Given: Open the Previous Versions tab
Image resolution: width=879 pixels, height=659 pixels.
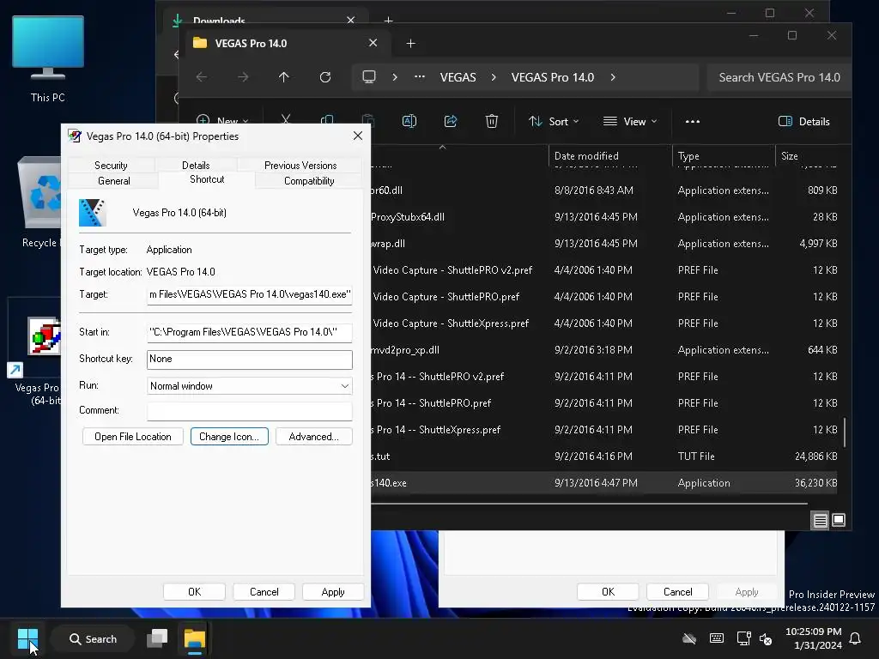Looking at the screenshot, I should click(300, 166).
